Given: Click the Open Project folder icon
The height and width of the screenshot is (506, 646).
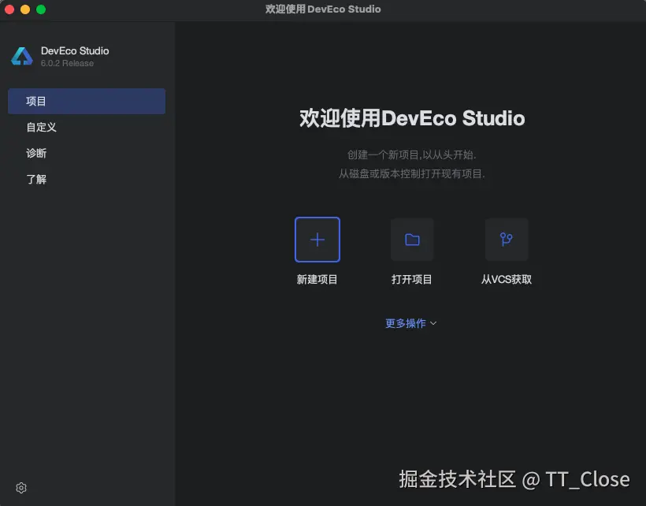Looking at the screenshot, I should coord(412,240).
